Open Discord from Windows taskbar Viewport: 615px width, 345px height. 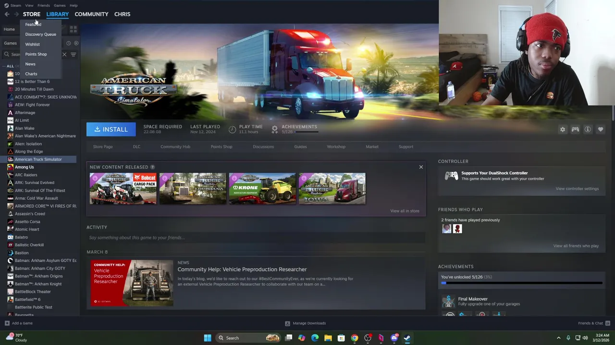(394, 338)
